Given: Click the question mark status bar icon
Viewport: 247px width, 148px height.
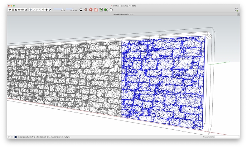Looking at the screenshot, I should pos(9,137).
